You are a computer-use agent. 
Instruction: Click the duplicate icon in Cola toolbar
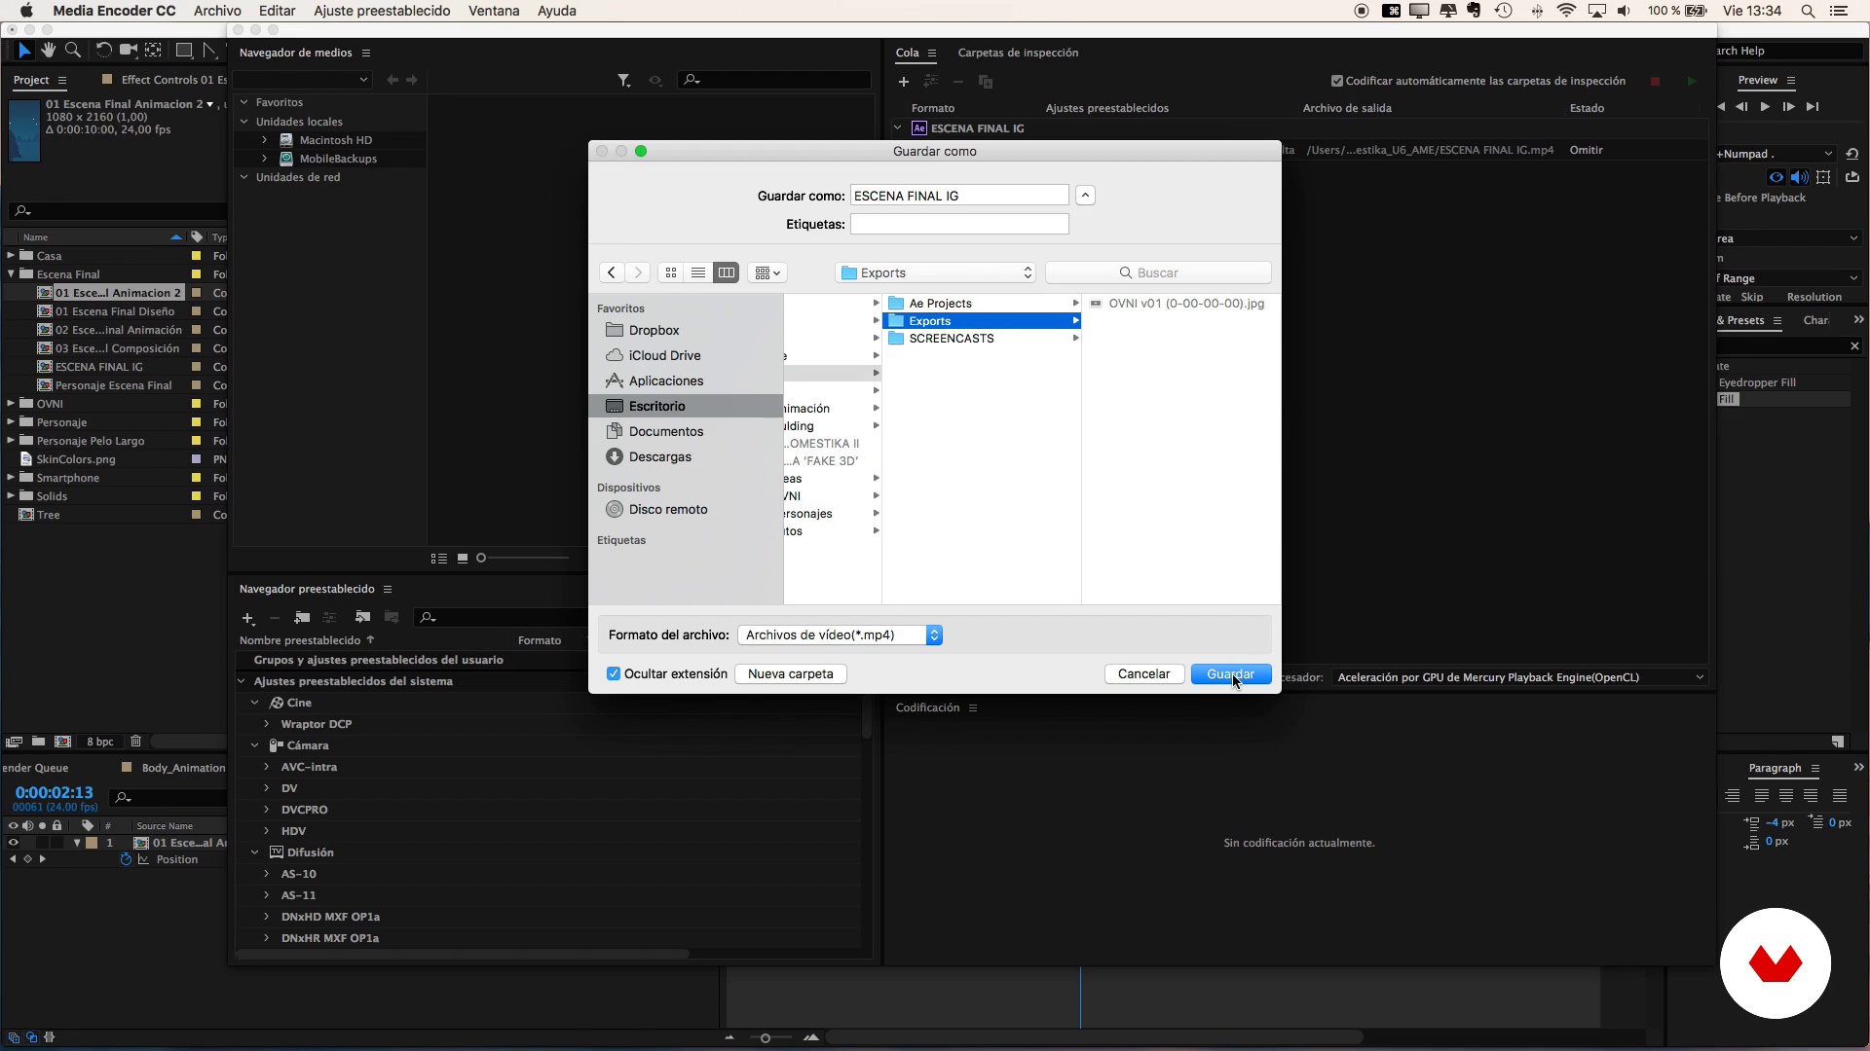(986, 82)
